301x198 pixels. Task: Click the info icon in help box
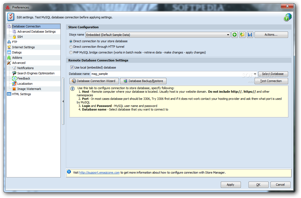click(x=73, y=89)
